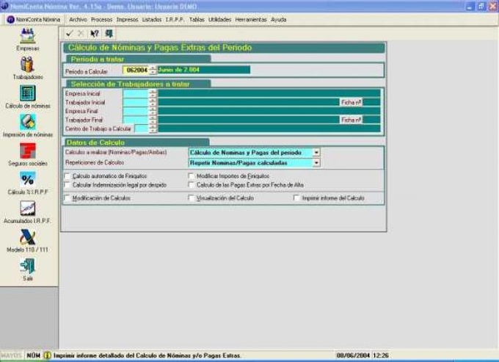This screenshot has width=499, height=362.
Task: Open the Ayuda menu
Action: point(278,20)
